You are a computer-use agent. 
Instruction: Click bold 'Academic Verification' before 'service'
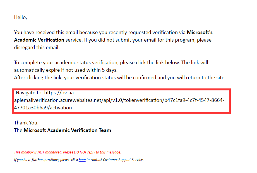click(39, 40)
